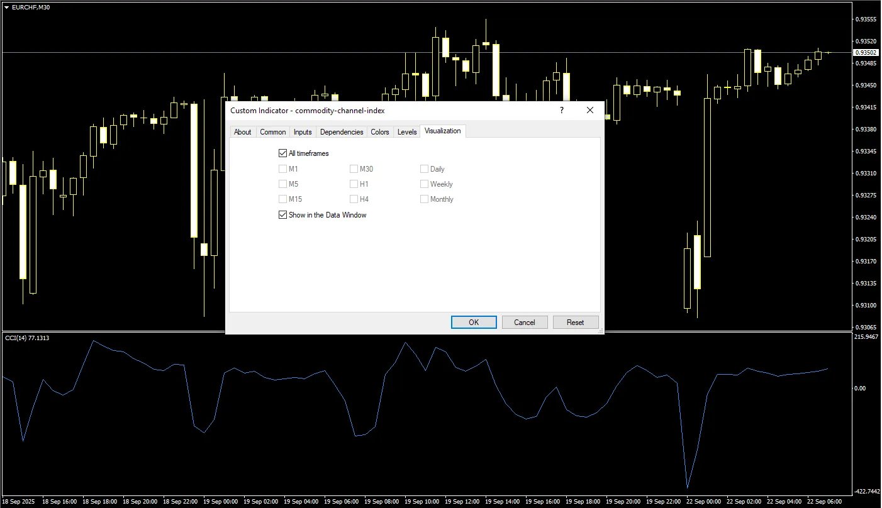The image size is (882, 508).
Task: Uncheck the All timeframes checkbox
Action: [x=282, y=153]
